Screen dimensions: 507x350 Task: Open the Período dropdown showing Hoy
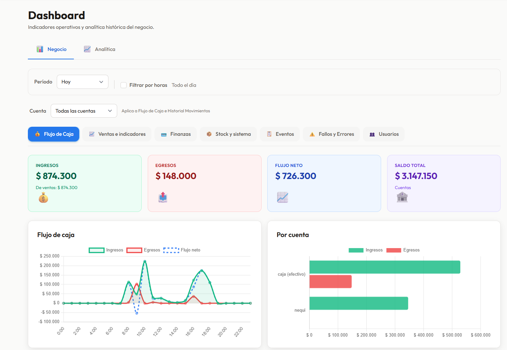coord(83,82)
